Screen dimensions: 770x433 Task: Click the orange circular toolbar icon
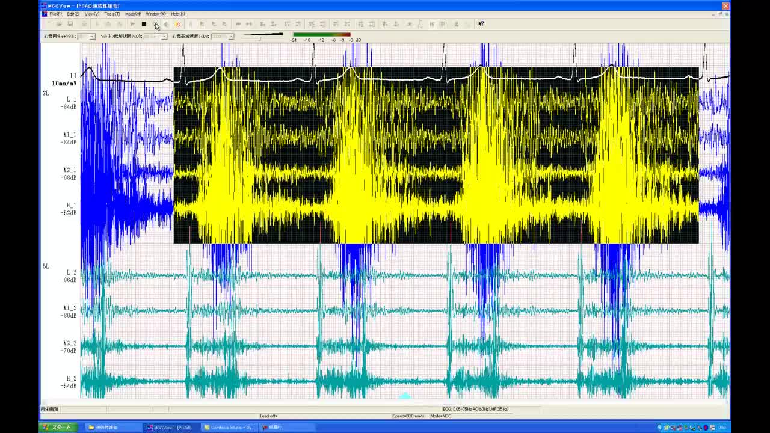click(x=177, y=24)
